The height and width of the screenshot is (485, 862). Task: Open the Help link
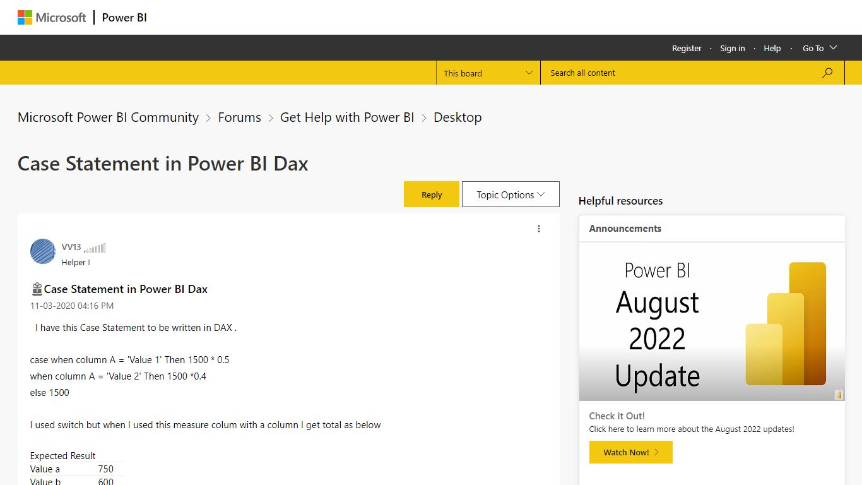coord(772,48)
